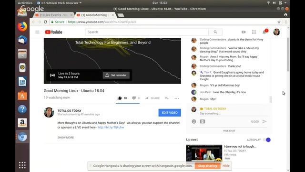Click Tim F. chat username
Viewport: 305px width, 172px height.
point(208,72)
